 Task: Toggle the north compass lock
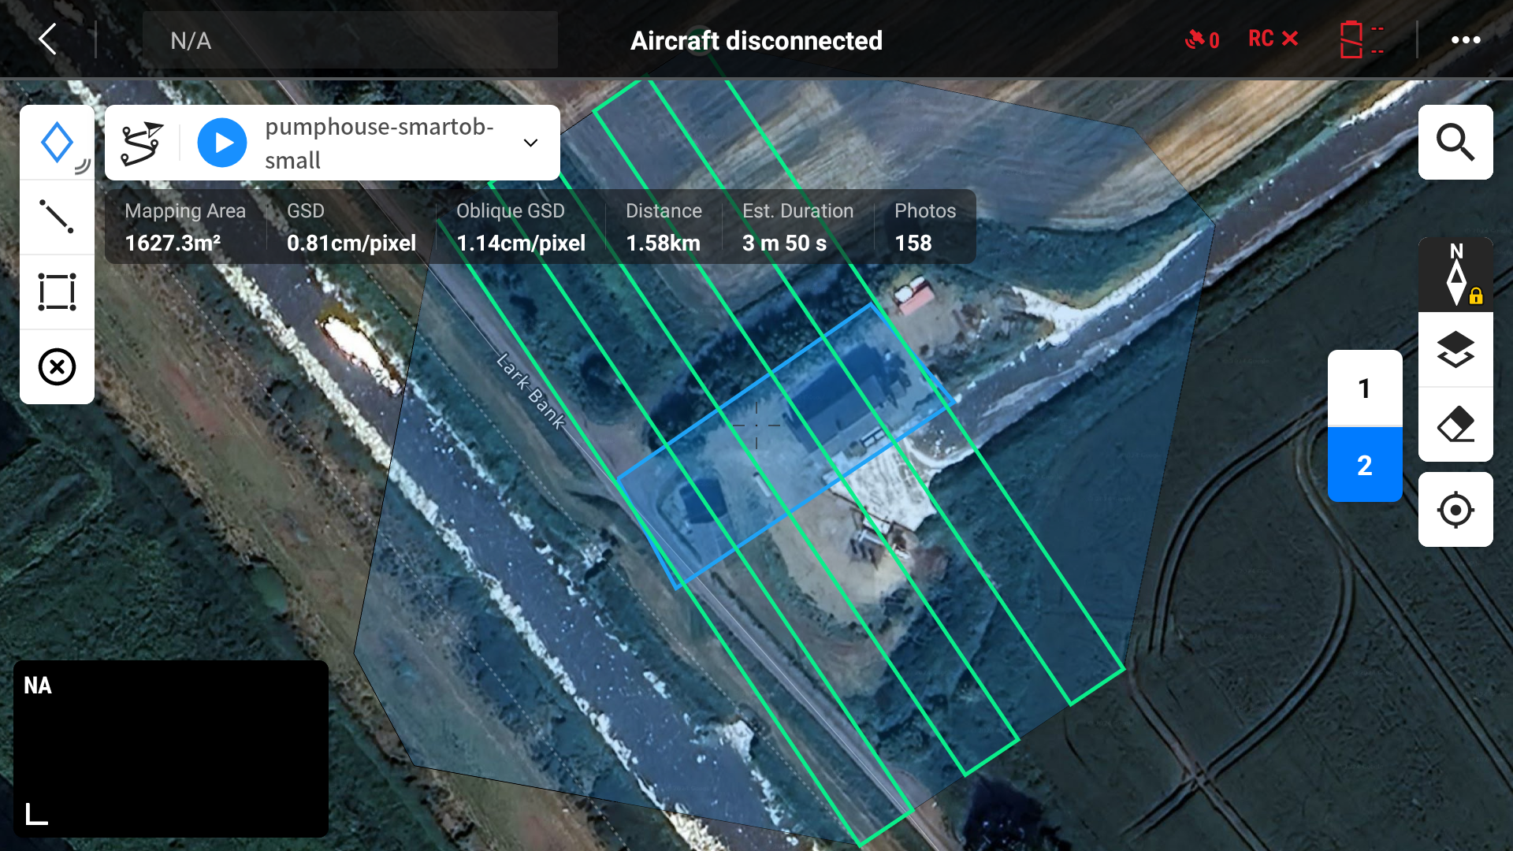click(1456, 276)
